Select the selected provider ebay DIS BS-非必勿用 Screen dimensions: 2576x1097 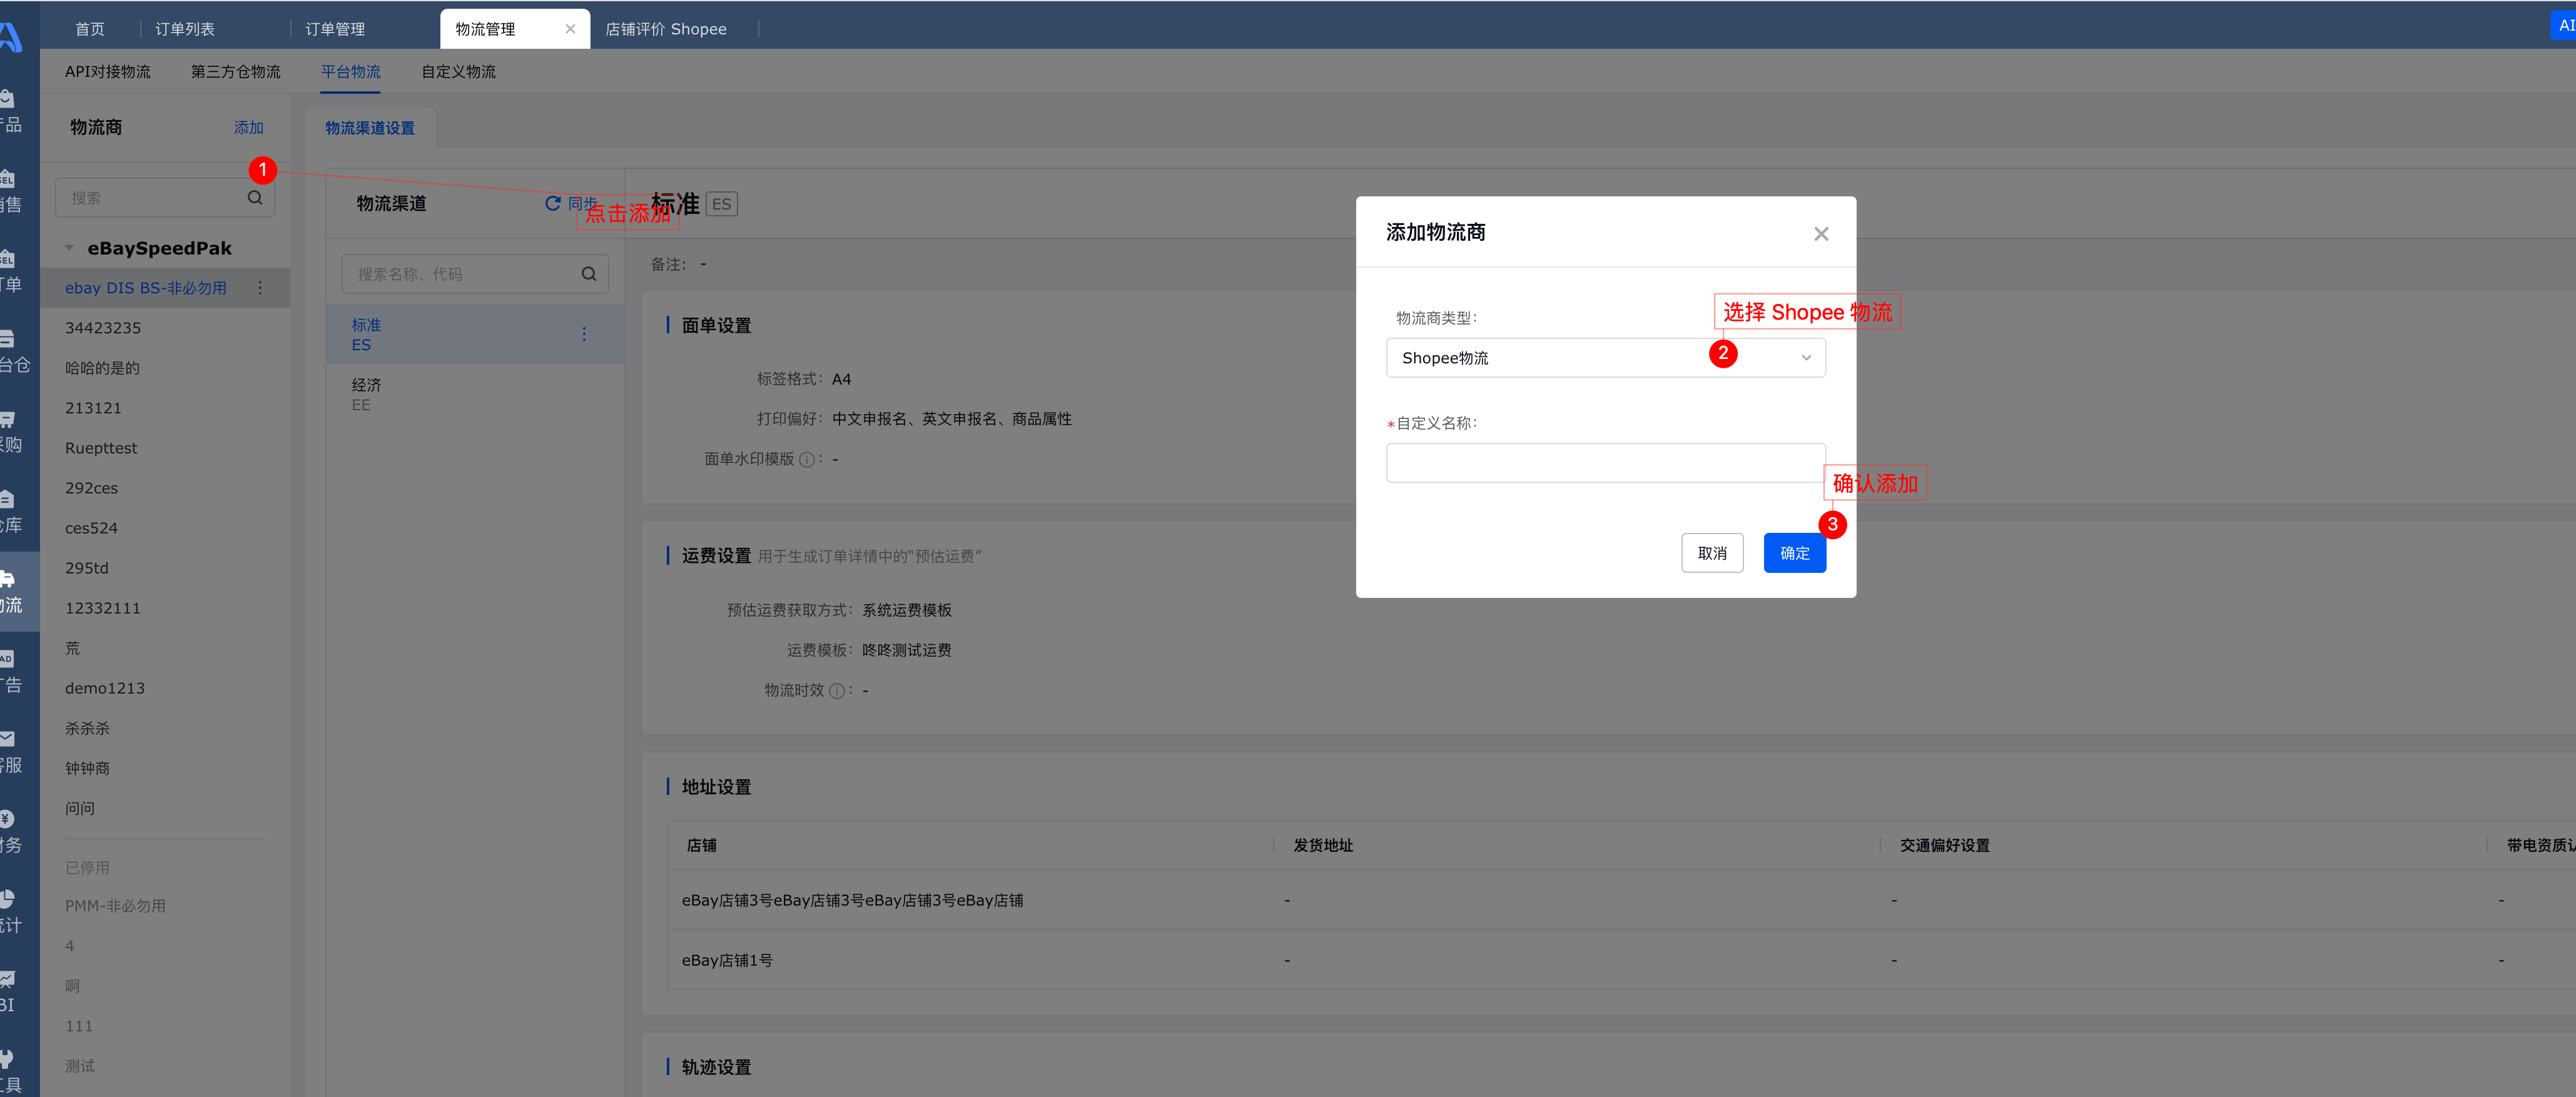click(165, 288)
